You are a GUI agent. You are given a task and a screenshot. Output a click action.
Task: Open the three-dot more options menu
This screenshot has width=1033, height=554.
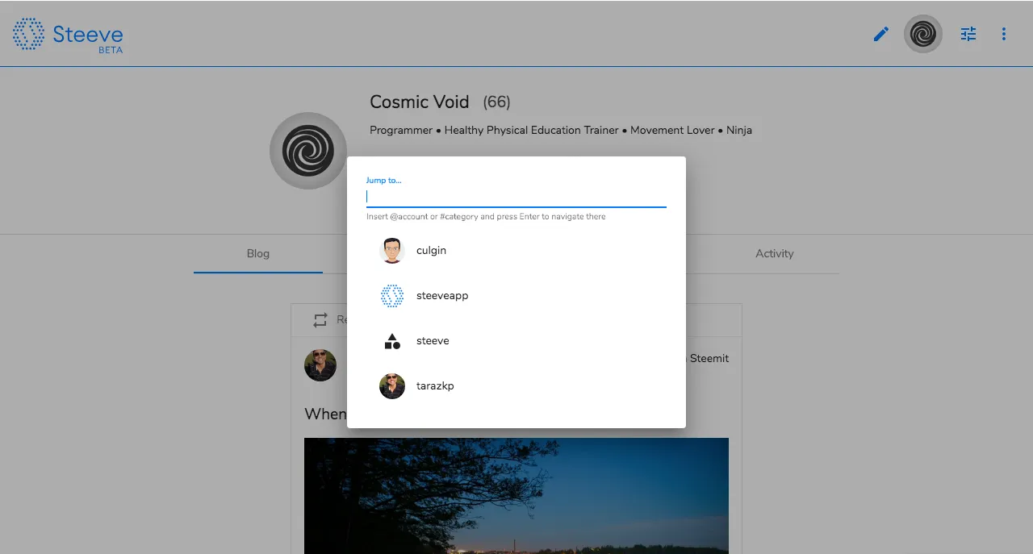coord(1004,34)
